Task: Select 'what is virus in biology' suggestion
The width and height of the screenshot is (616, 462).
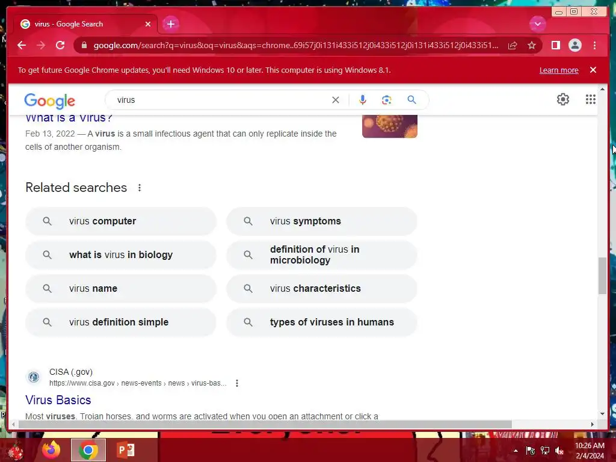Action: (x=121, y=254)
